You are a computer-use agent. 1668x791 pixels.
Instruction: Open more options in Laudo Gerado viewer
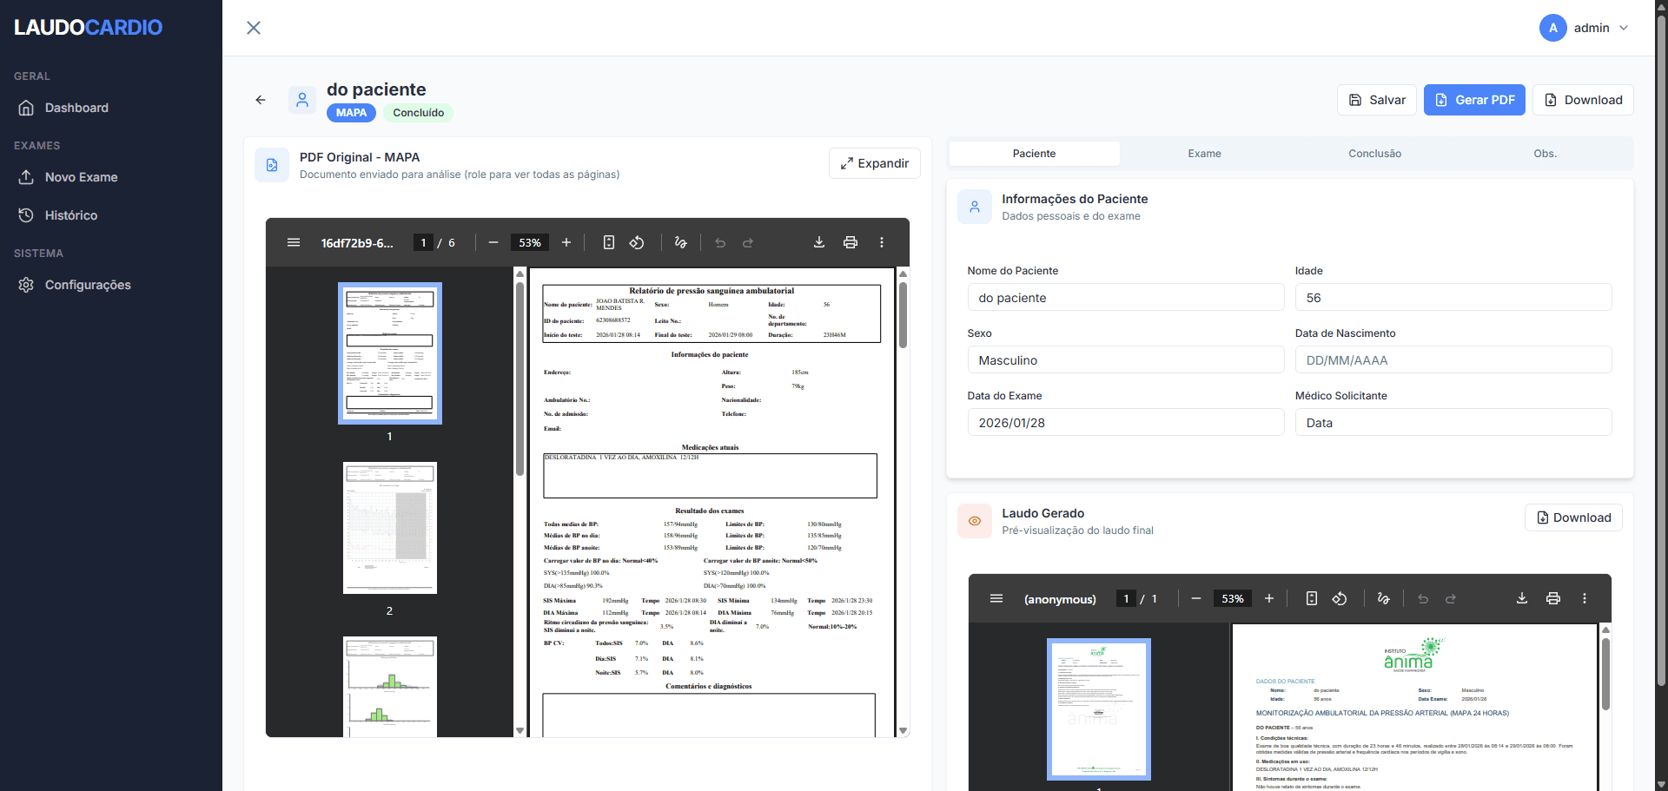coord(1585,598)
